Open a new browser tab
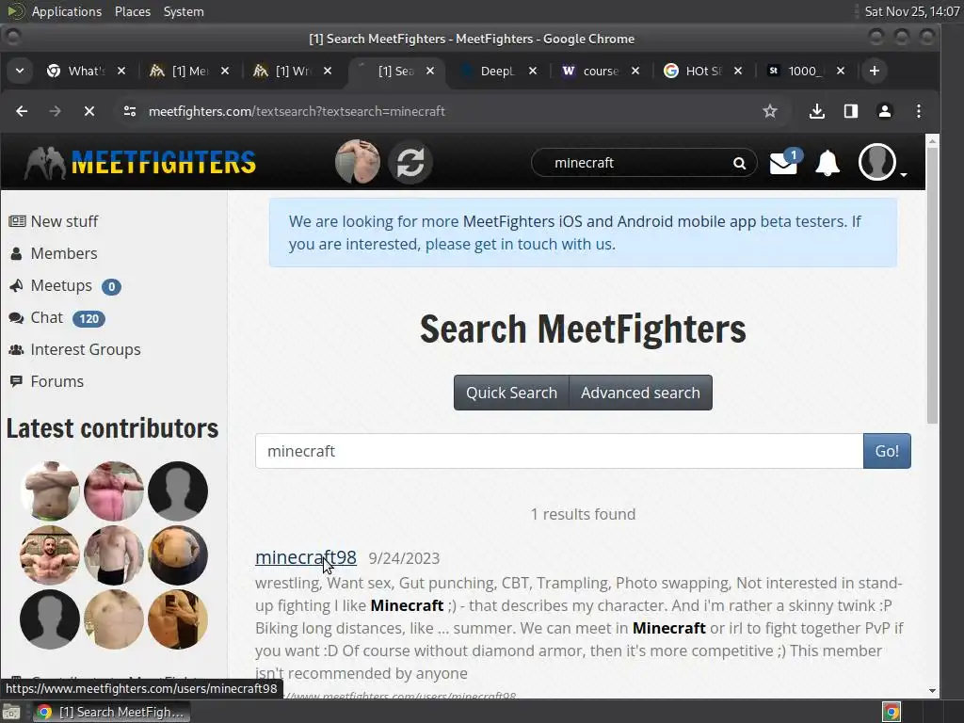 [875, 71]
